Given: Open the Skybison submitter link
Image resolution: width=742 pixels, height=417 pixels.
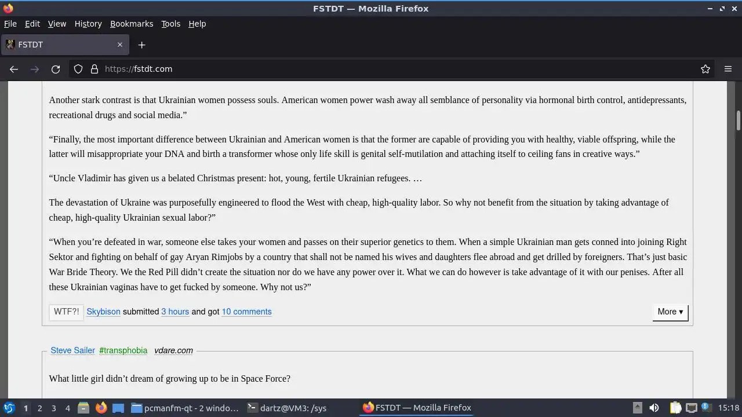Looking at the screenshot, I should (x=103, y=312).
